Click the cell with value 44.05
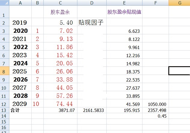Viewport: 190px width, 133px height. click(x=60, y=87)
